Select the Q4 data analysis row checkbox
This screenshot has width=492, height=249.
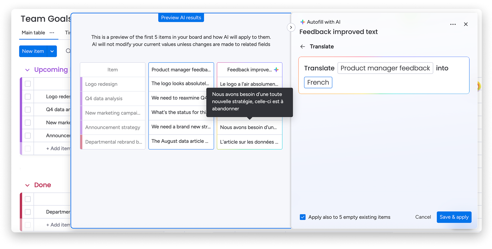tap(28, 110)
